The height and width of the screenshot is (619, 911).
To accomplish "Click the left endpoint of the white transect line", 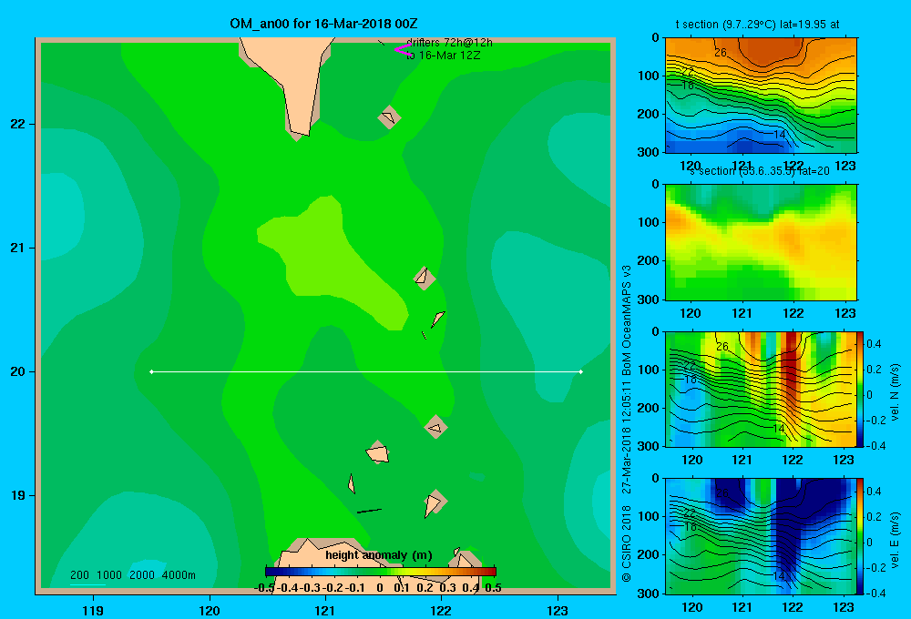I will point(151,371).
